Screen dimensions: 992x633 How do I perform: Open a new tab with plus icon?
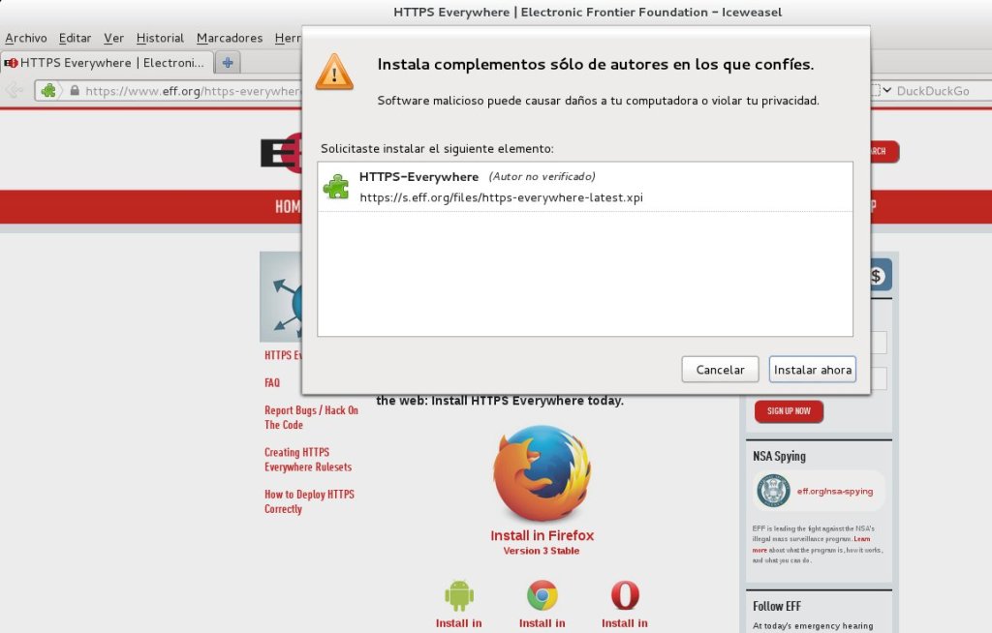pyautogui.click(x=228, y=63)
